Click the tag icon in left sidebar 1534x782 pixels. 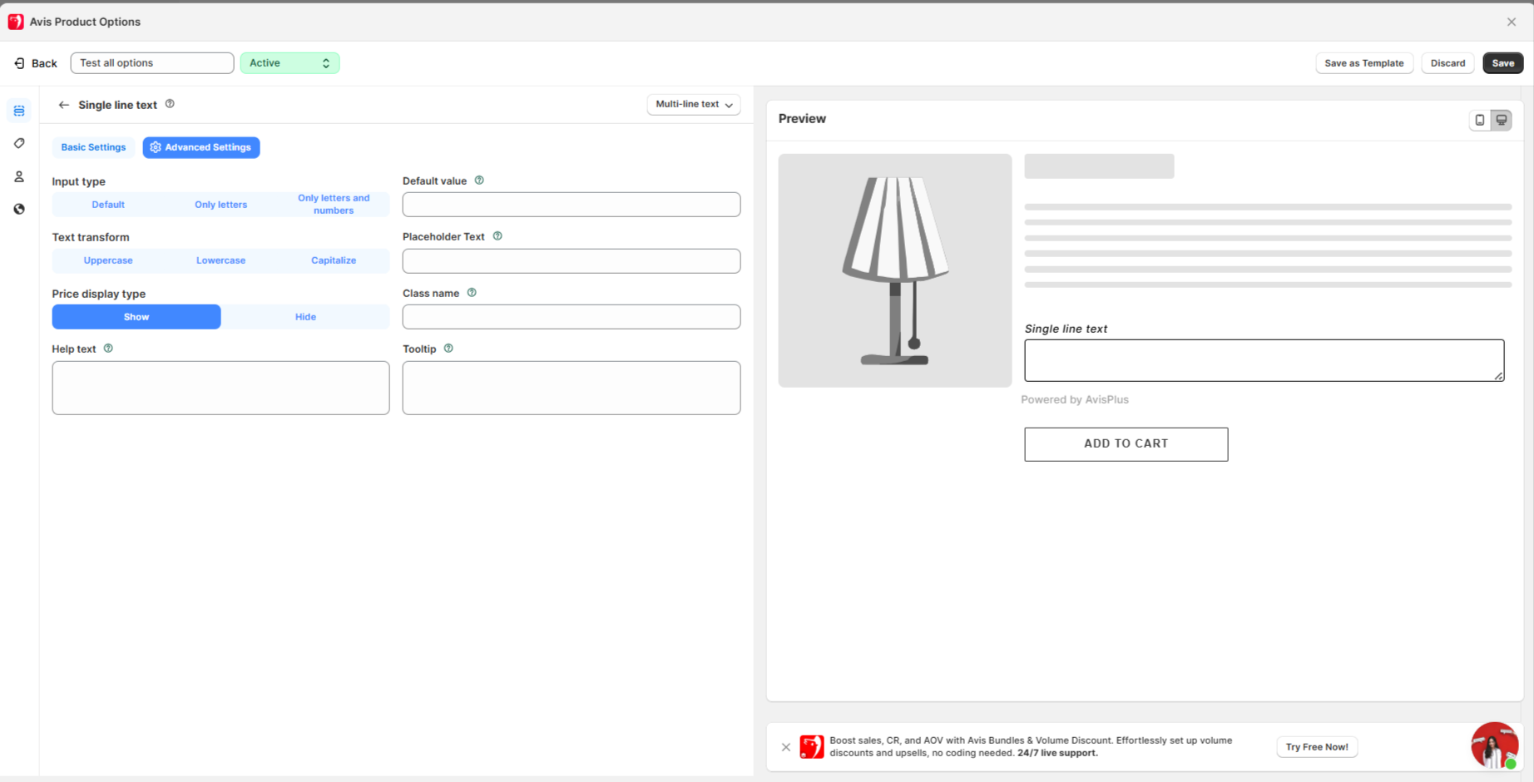point(19,144)
